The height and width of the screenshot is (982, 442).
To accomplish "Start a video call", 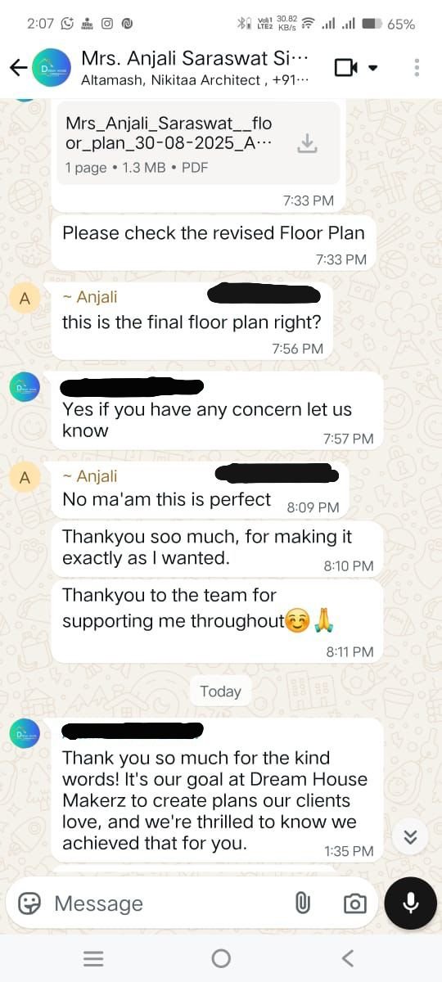I will 346,68.
